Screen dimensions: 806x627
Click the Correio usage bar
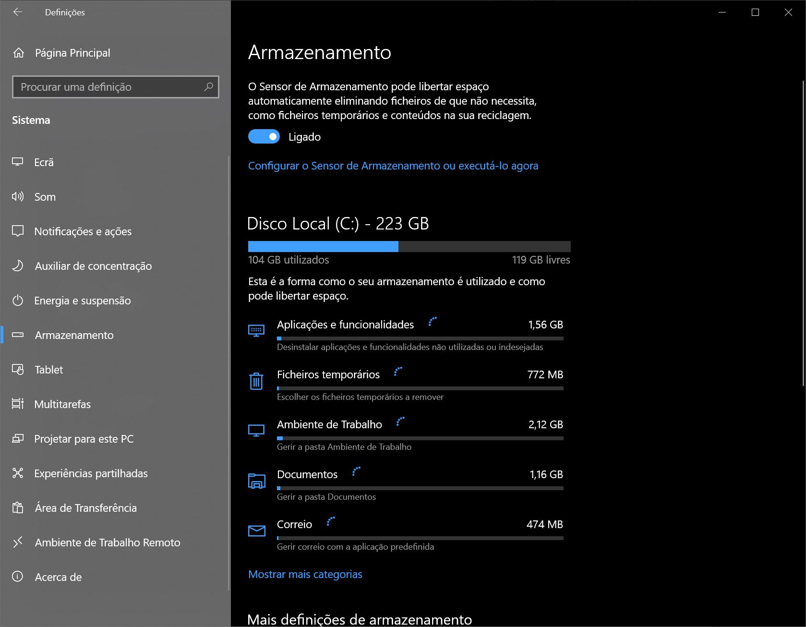pos(420,538)
